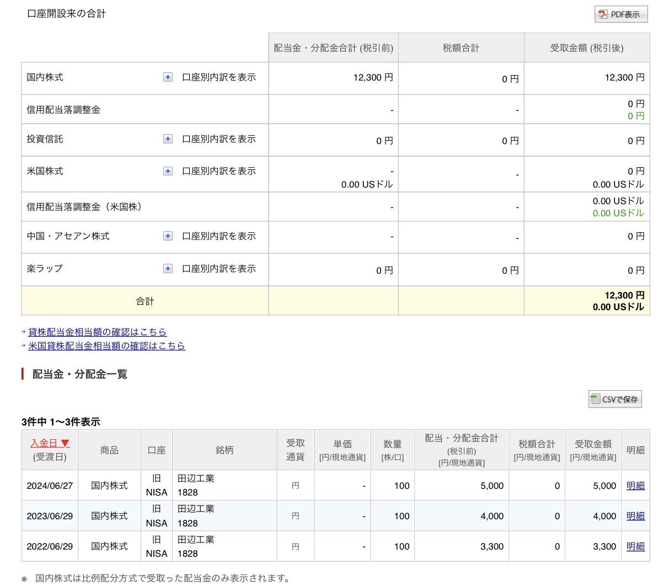Open 明細 for 2024/06/27 dividend
This screenshot has width=658, height=586.
pyautogui.click(x=635, y=486)
